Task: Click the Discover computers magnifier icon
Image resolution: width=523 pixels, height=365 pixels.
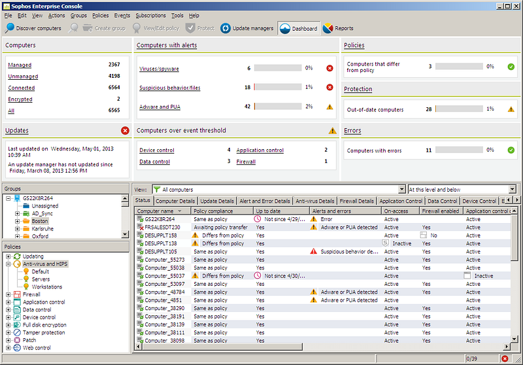Action: [10, 28]
